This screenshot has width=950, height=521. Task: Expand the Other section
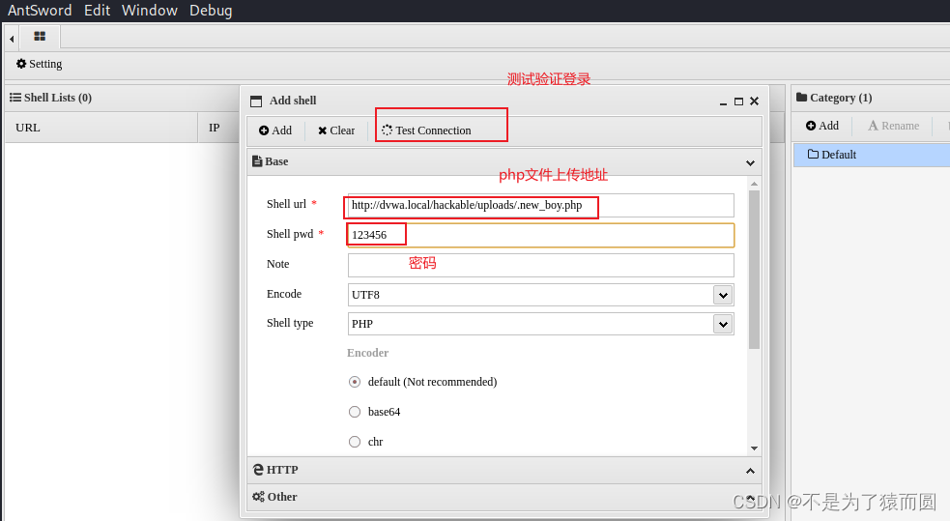tap(504, 497)
